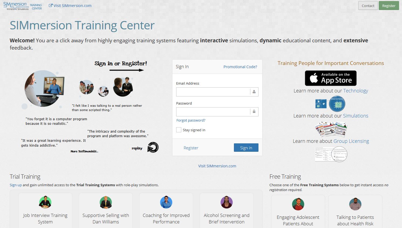The width and height of the screenshot is (402, 228).
Task: Click the group licensing document thumbnail
Action: [x=331, y=154]
